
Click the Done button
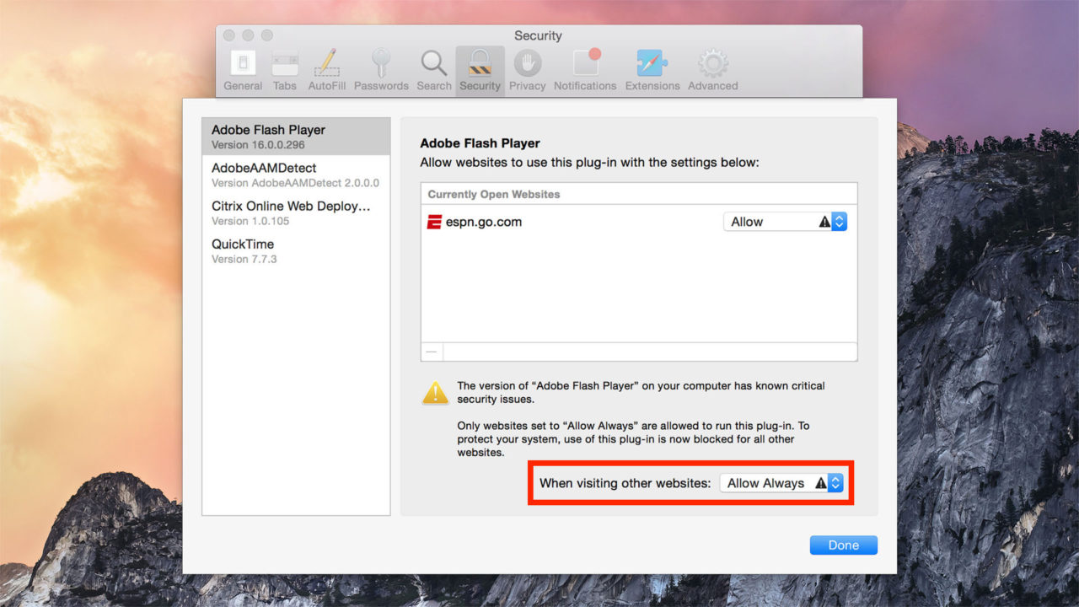pyautogui.click(x=844, y=545)
